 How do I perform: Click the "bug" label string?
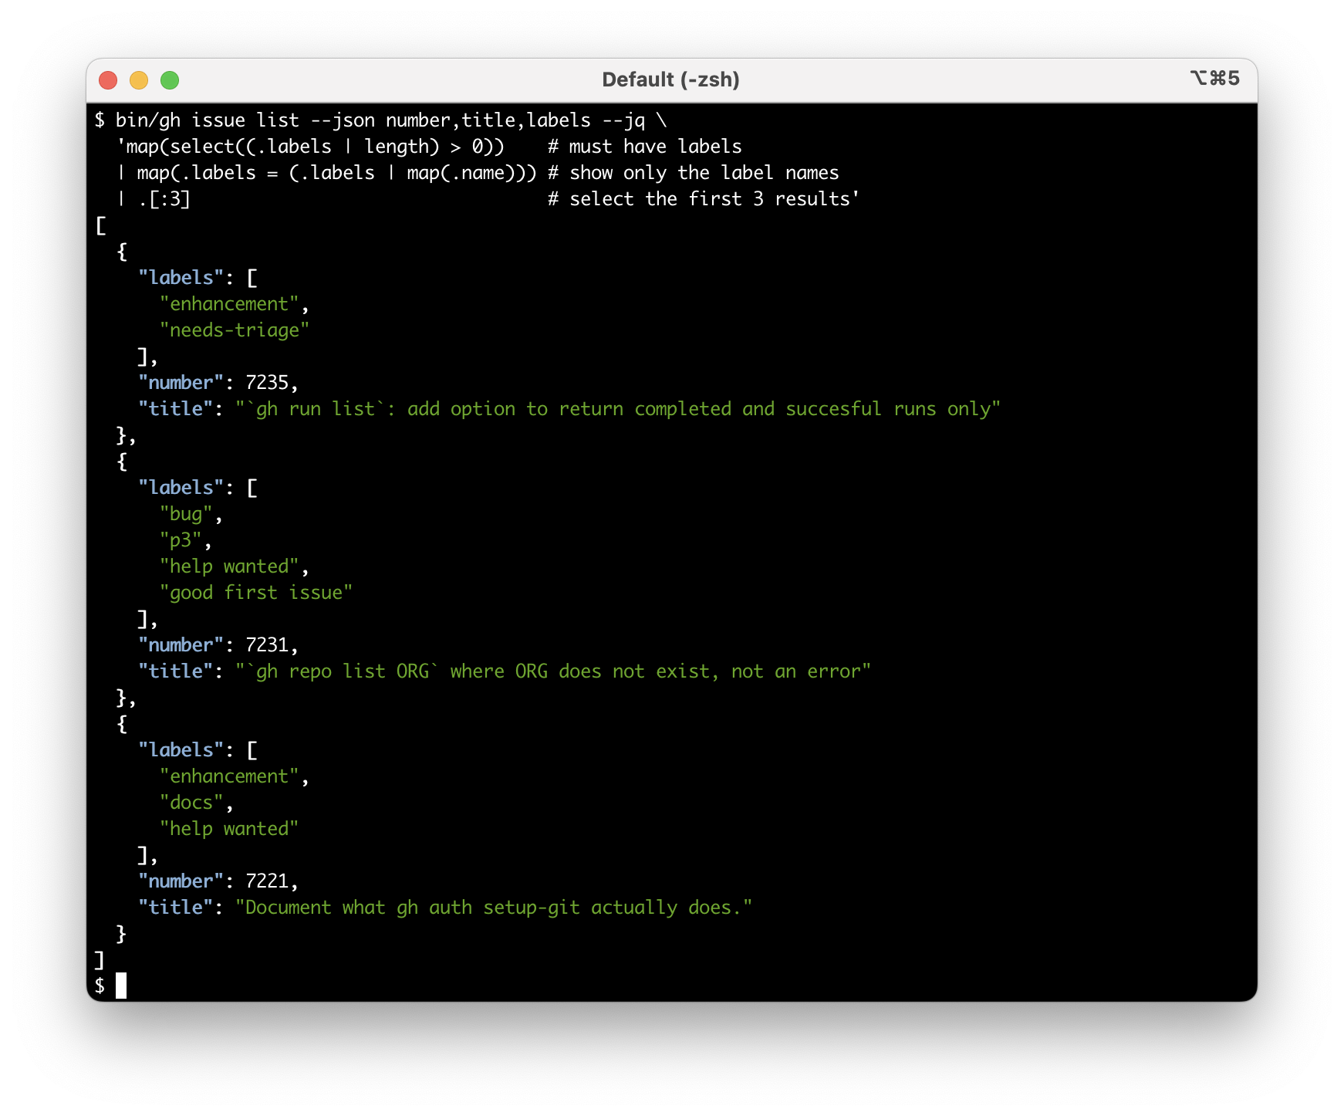click(x=186, y=514)
